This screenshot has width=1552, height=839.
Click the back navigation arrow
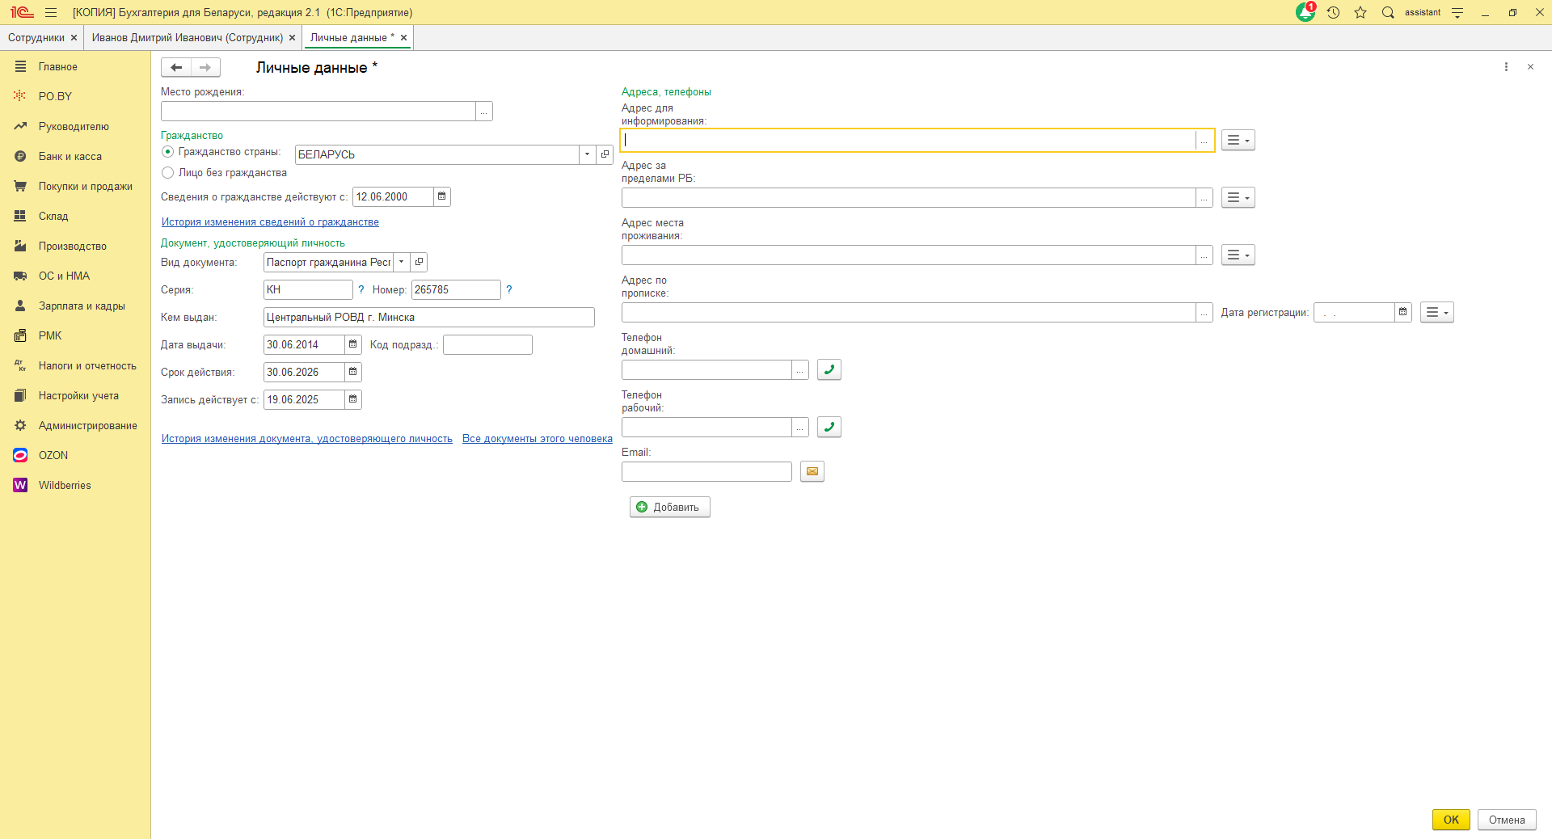[176, 67]
